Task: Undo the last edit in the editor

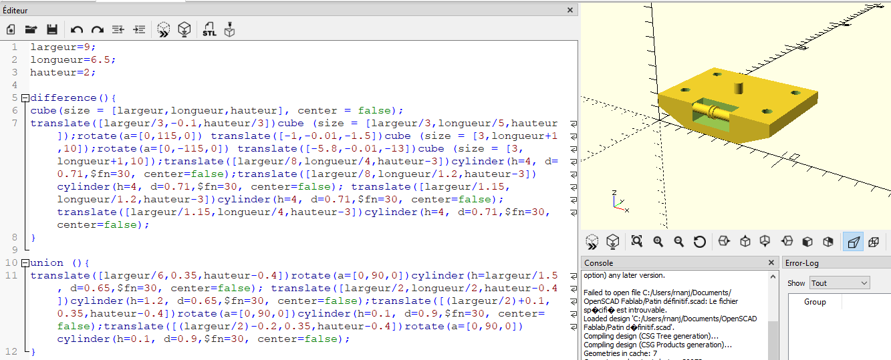Action: 77,29
